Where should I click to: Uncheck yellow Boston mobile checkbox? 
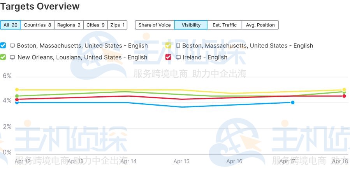pos(168,45)
